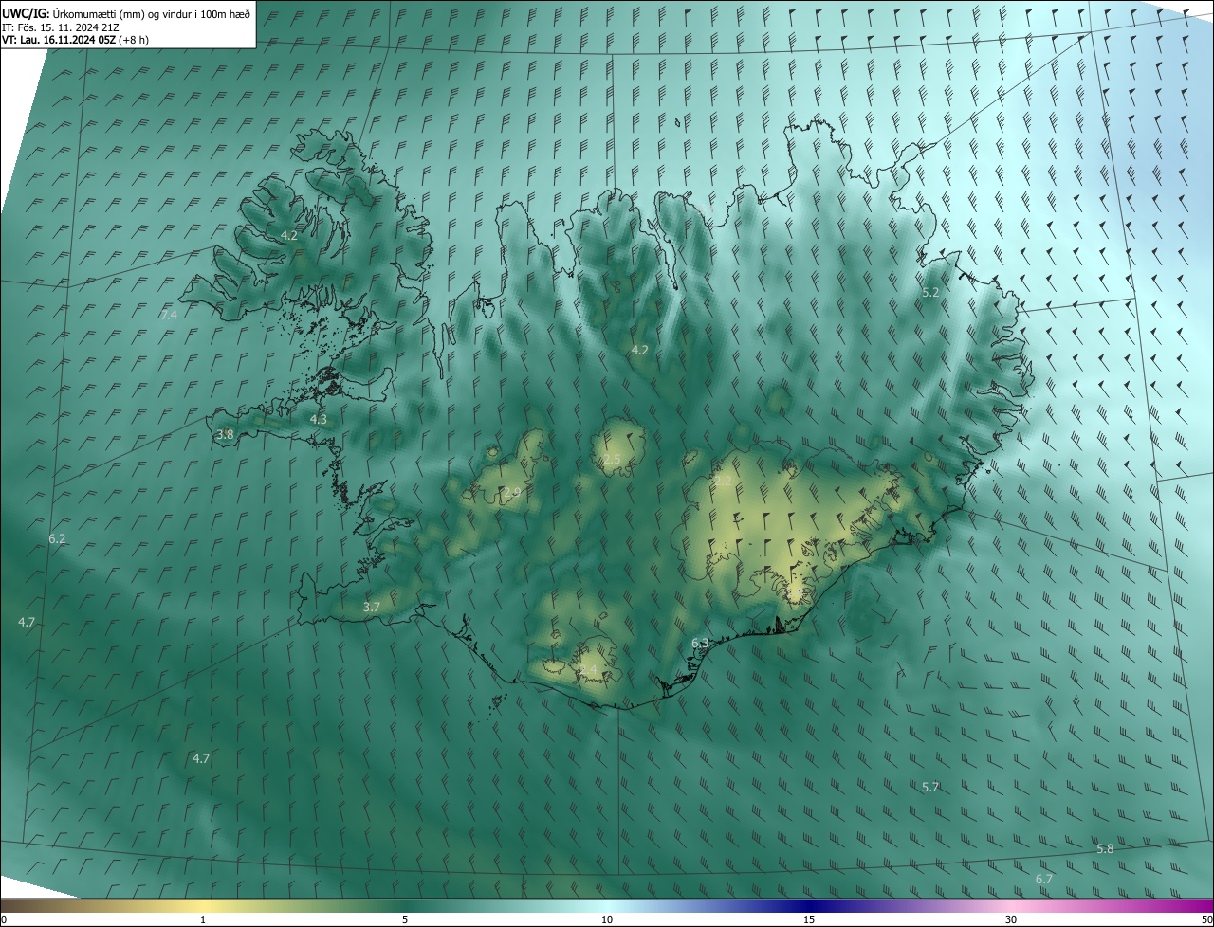The height and width of the screenshot is (927, 1214).
Task: Click the 4.3 value label on the map
Action: [319, 419]
